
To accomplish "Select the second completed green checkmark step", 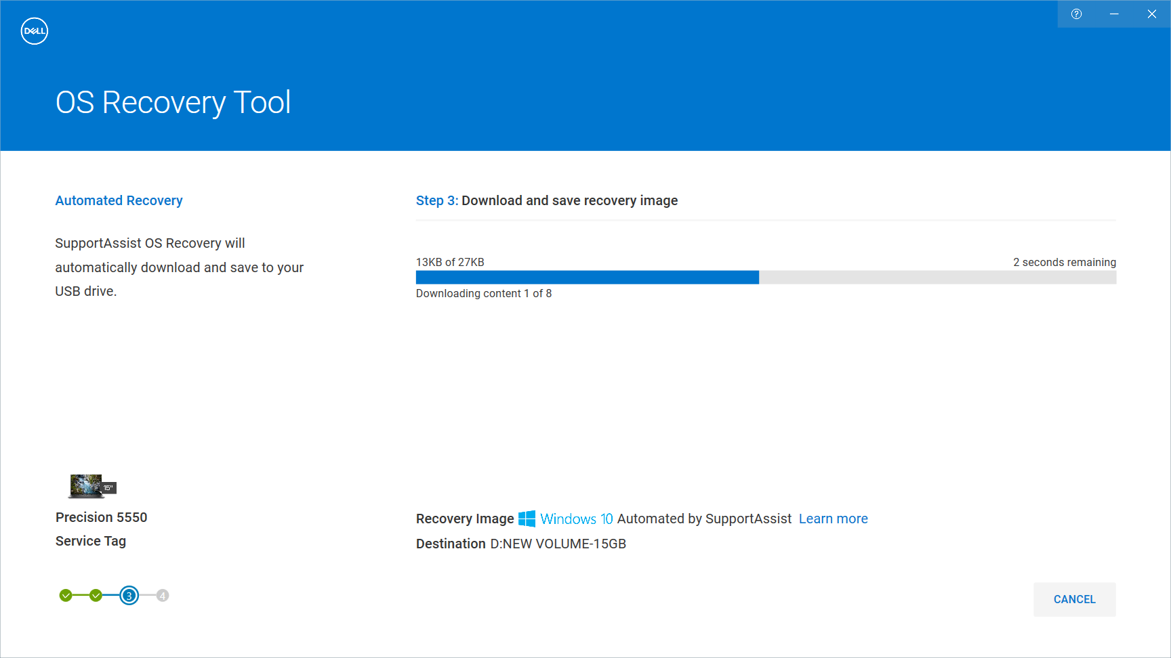I will click(x=96, y=595).
